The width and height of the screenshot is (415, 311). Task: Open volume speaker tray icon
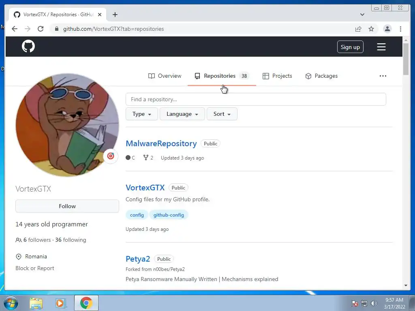coord(374,303)
